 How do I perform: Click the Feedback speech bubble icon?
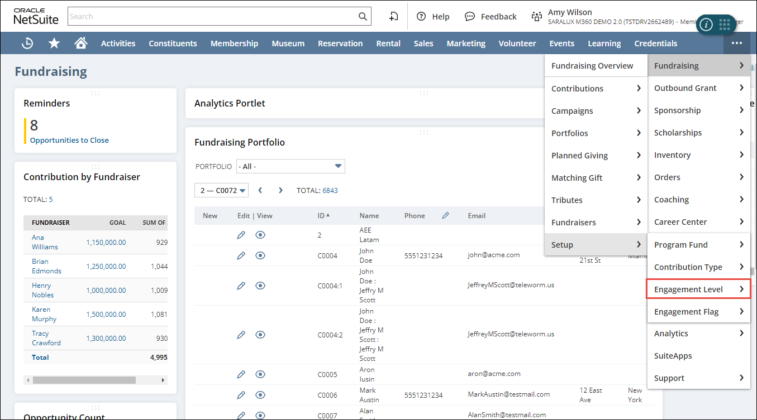click(470, 17)
